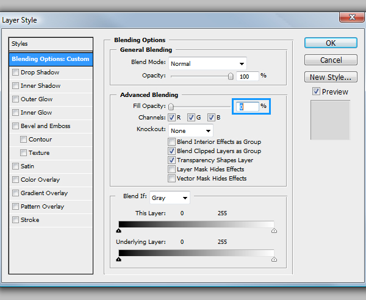The width and height of the screenshot is (366, 300).
Task: Click Underlying Layer white point slider
Action: click(x=274, y=259)
